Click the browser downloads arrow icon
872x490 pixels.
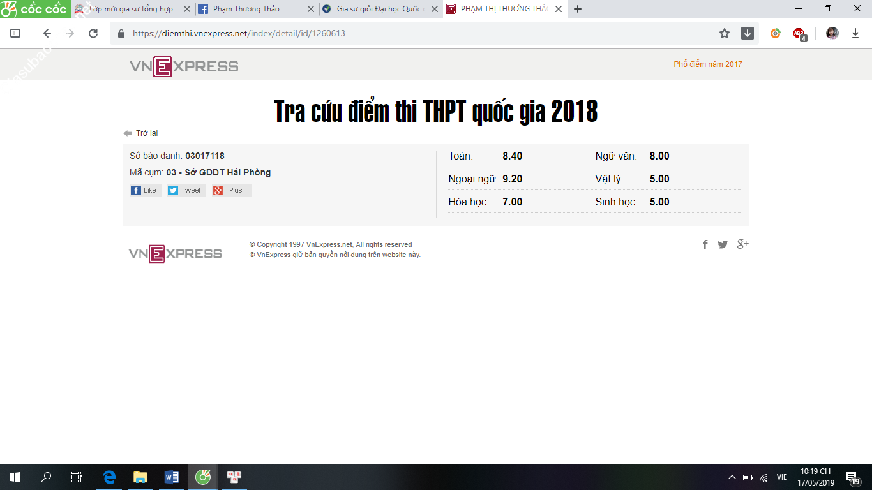click(x=855, y=33)
